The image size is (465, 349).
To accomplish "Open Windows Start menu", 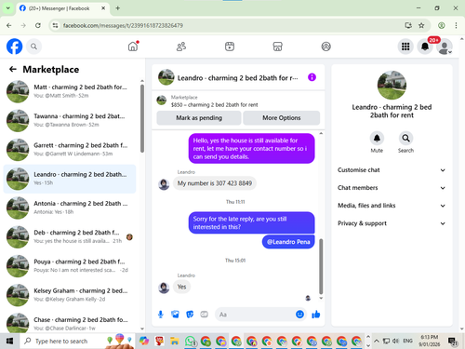I will [9, 341].
